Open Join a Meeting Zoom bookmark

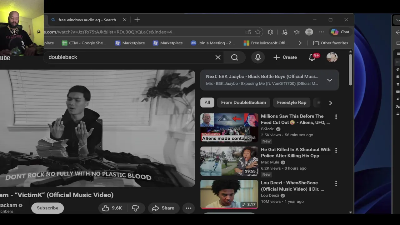(x=212, y=43)
